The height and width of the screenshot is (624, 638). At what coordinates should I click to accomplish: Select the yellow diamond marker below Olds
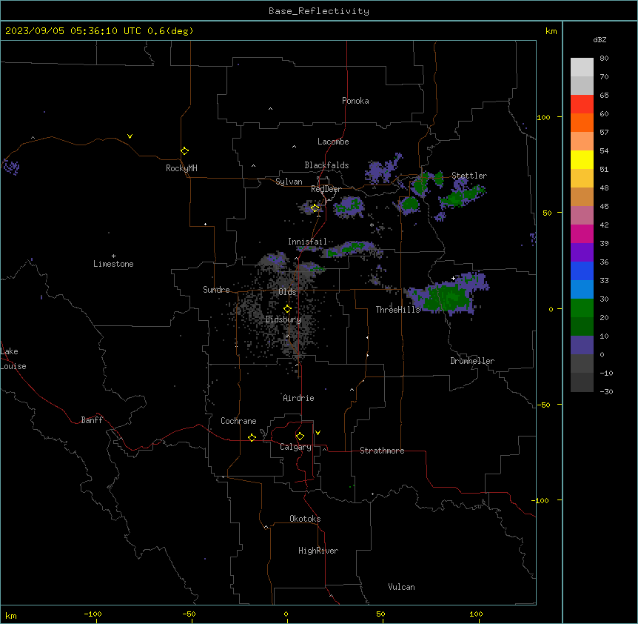287,309
